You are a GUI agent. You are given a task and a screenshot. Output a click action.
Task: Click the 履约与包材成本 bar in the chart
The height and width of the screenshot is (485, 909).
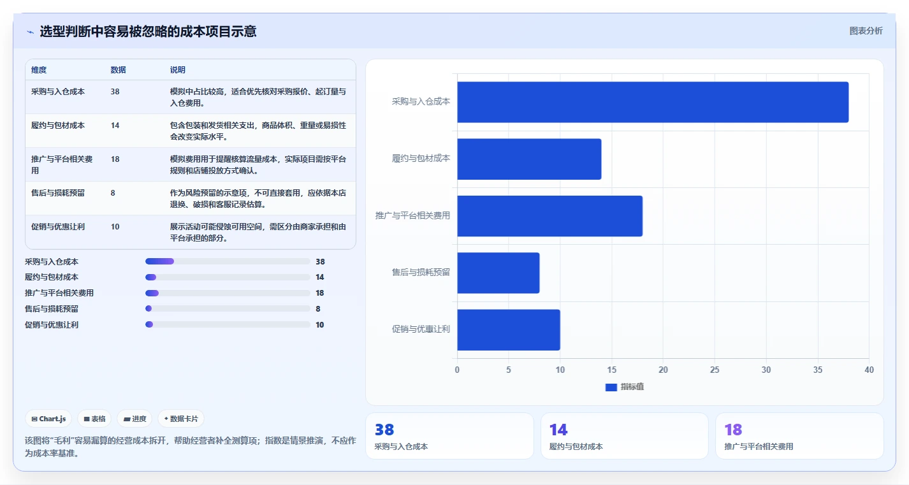click(529, 159)
